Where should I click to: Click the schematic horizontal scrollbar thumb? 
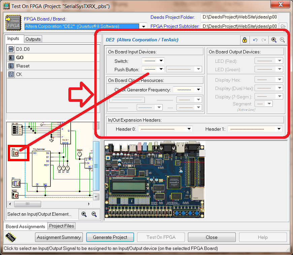tap(28, 204)
